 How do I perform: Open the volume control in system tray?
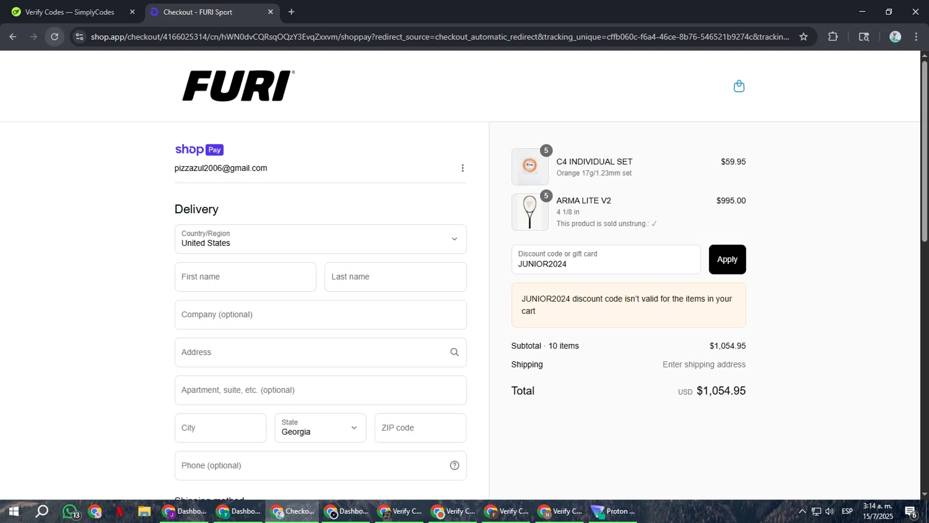[x=829, y=511]
